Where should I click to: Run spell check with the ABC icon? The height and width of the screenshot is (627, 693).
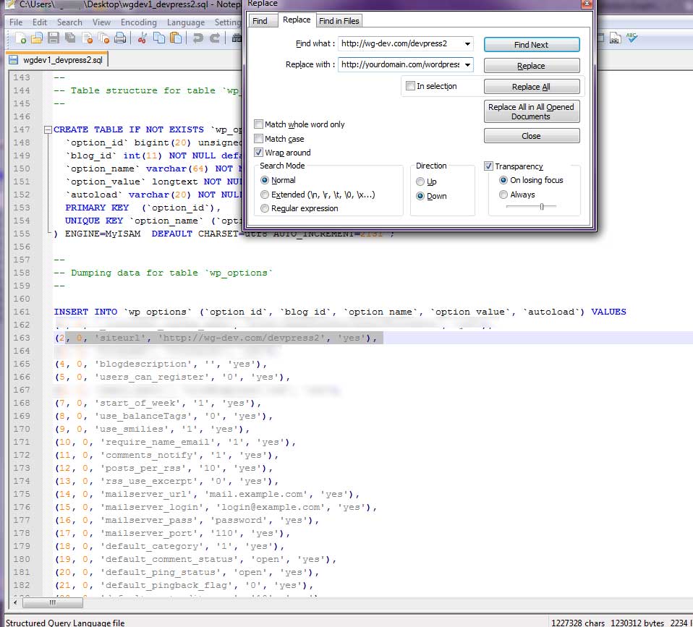click(x=632, y=38)
